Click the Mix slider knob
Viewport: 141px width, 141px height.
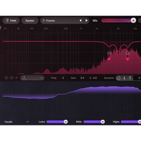click(133, 20)
